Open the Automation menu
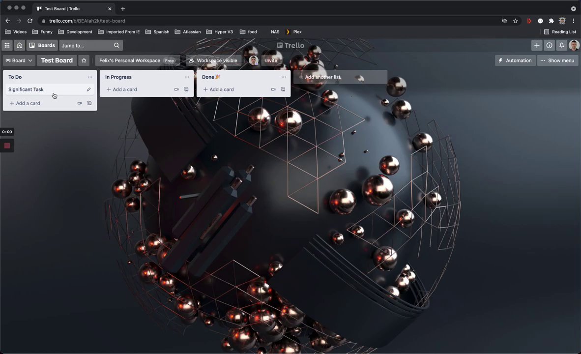 pyautogui.click(x=515, y=60)
